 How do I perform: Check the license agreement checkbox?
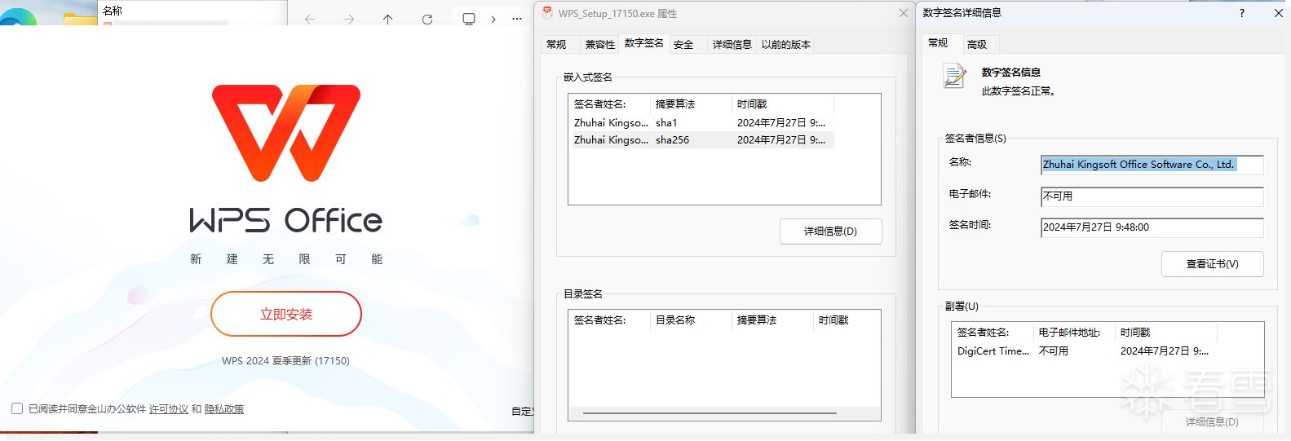(17, 408)
